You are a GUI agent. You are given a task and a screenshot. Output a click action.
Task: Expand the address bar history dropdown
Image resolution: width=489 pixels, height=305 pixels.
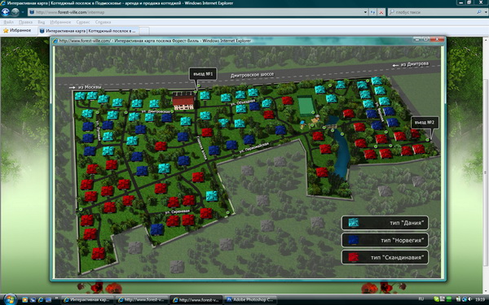click(x=365, y=12)
